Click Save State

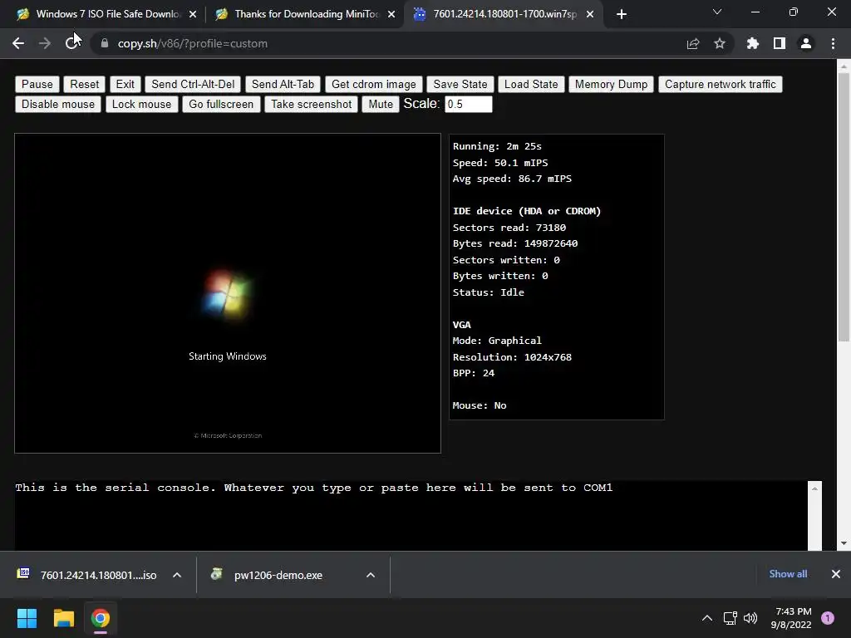tap(460, 84)
